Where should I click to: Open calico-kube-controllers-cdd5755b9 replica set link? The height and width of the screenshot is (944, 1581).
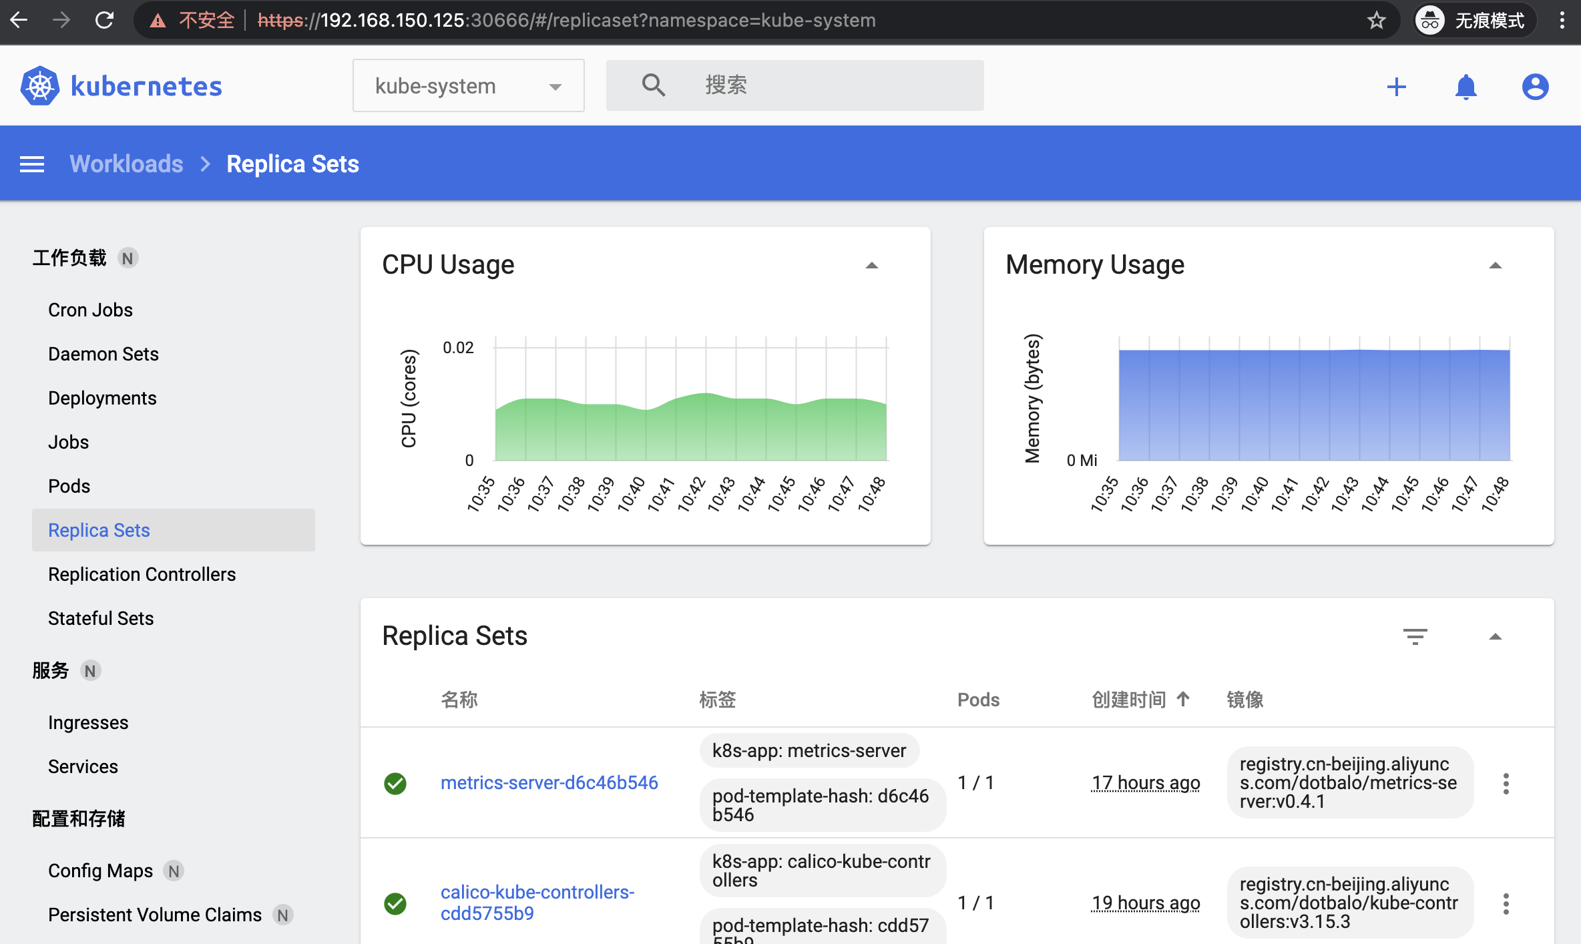click(x=537, y=903)
